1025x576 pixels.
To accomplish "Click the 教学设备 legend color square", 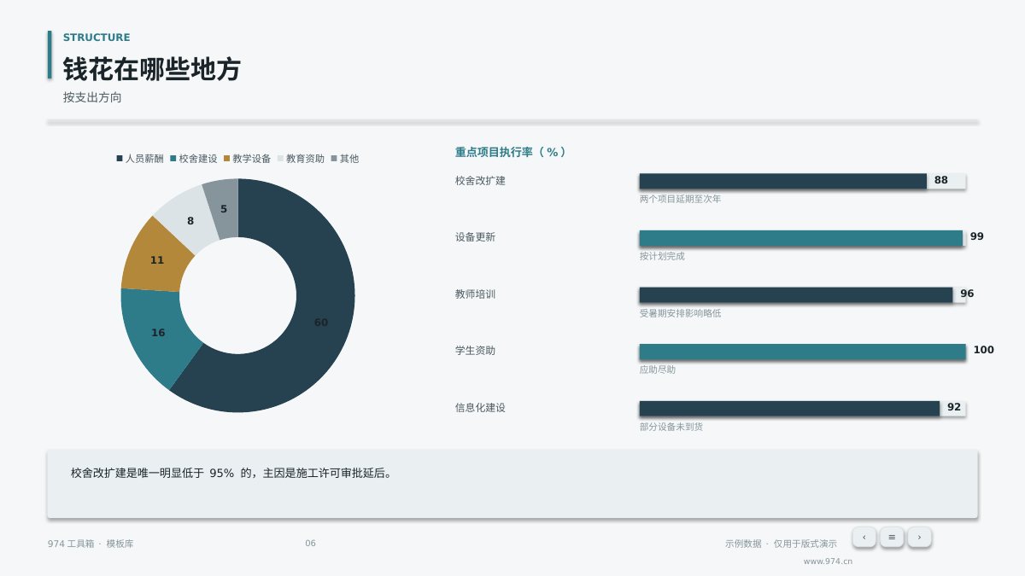I will tap(227, 159).
